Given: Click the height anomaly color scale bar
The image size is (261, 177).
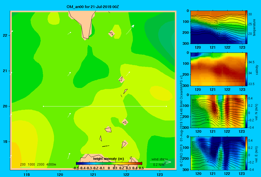Looking at the screenshot, I should tap(109, 163).
